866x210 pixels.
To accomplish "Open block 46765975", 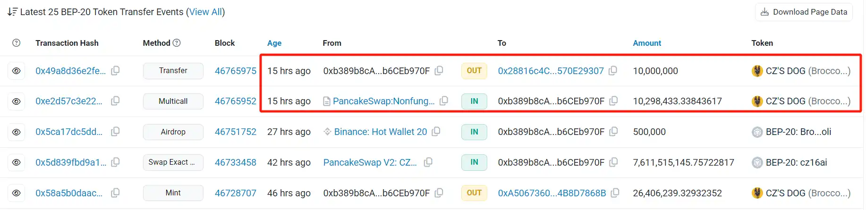I will pos(235,71).
